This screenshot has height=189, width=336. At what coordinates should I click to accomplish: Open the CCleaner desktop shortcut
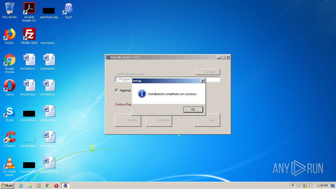[x=9, y=139]
